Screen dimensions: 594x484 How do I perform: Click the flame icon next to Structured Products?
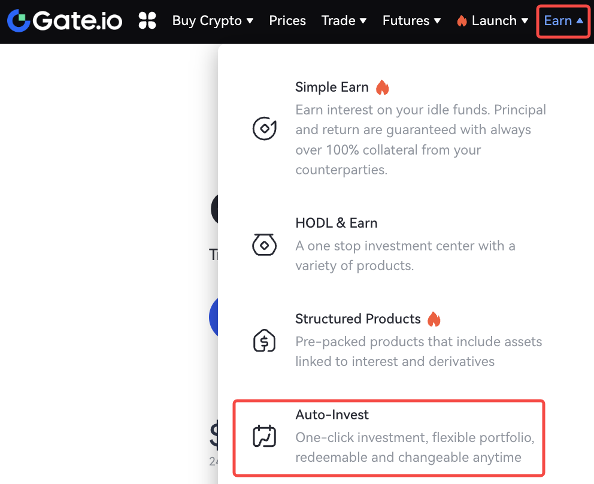[x=434, y=319]
